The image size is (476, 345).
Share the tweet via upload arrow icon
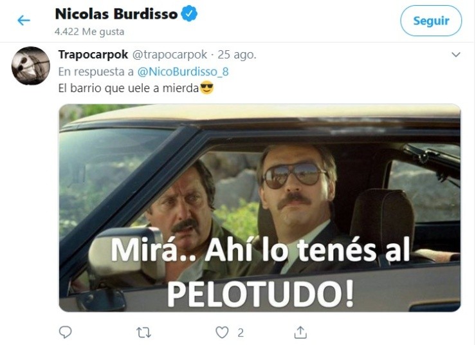[300, 332]
